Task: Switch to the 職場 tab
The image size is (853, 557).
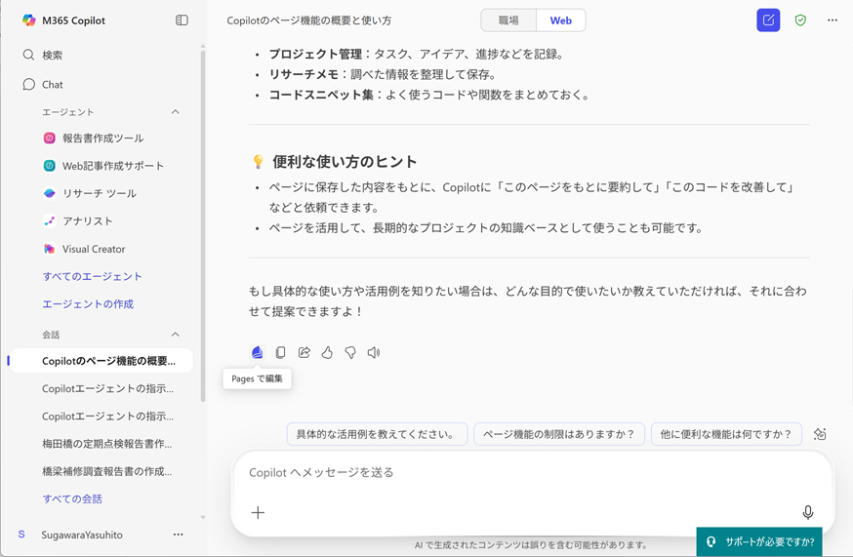Action: [x=508, y=20]
